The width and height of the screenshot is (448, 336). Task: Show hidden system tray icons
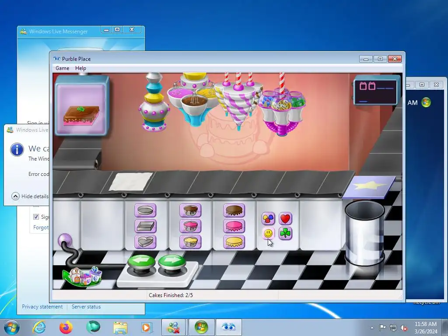(372, 328)
